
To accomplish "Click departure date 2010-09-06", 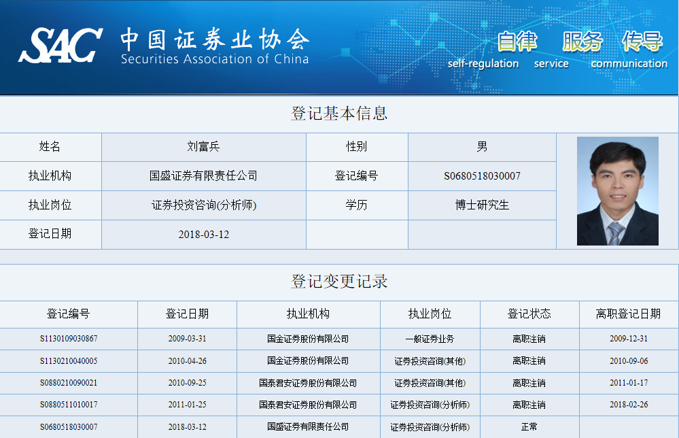I will (629, 361).
